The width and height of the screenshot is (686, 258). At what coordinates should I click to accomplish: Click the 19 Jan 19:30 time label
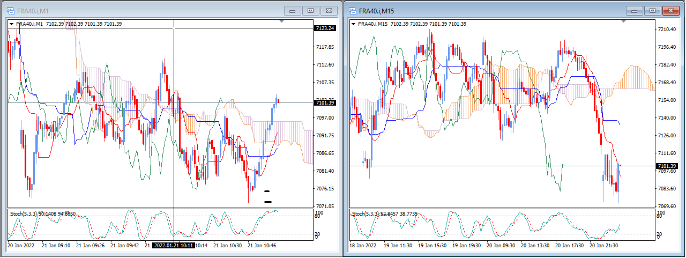point(466,245)
